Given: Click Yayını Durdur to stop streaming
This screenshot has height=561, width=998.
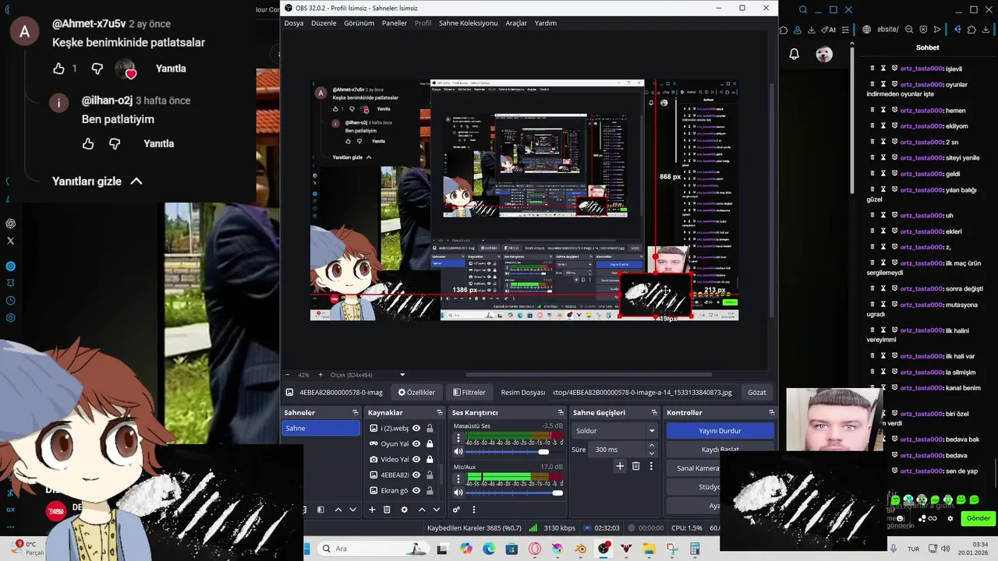Looking at the screenshot, I should (x=720, y=431).
